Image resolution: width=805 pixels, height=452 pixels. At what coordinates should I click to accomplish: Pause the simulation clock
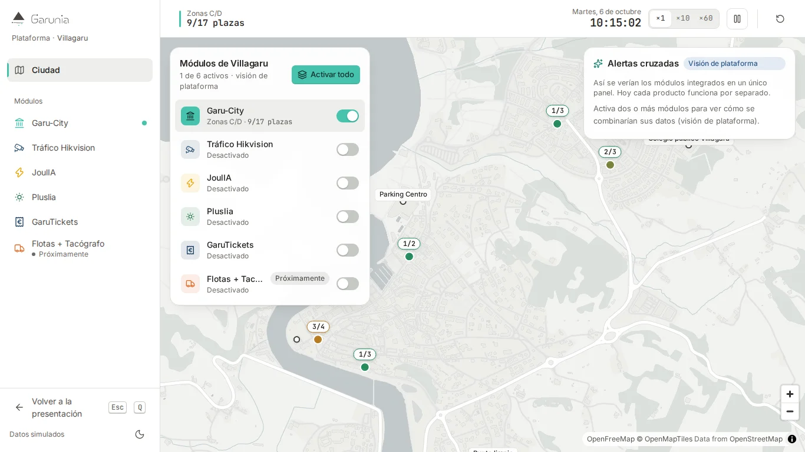pyautogui.click(x=737, y=19)
